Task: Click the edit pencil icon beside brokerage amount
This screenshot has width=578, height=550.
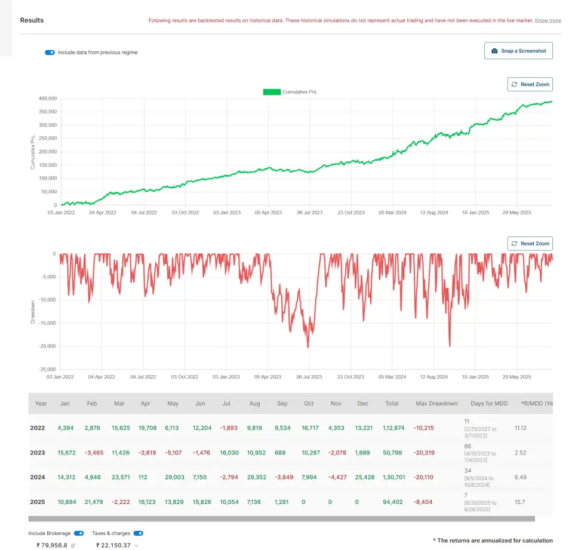Action: pos(73,545)
